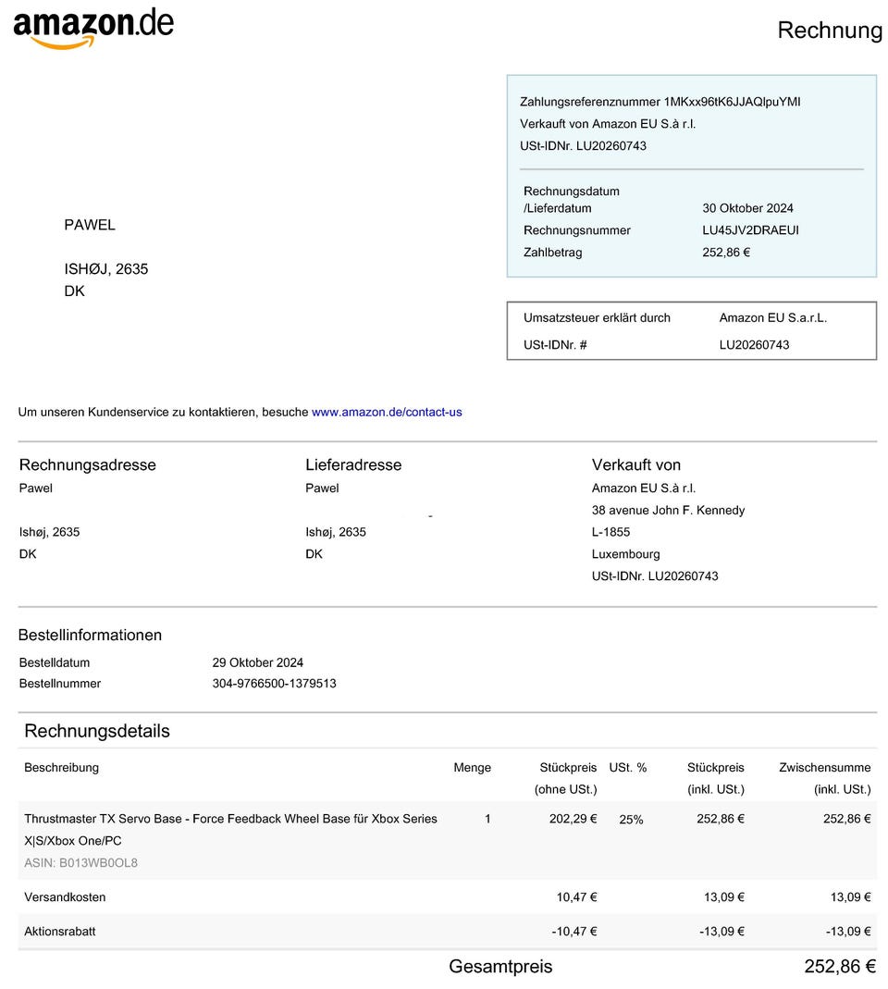The width and height of the screenshot is (888, 989).
Task: Click the Verkauft von section heading
Action: [x=636, y=464]
